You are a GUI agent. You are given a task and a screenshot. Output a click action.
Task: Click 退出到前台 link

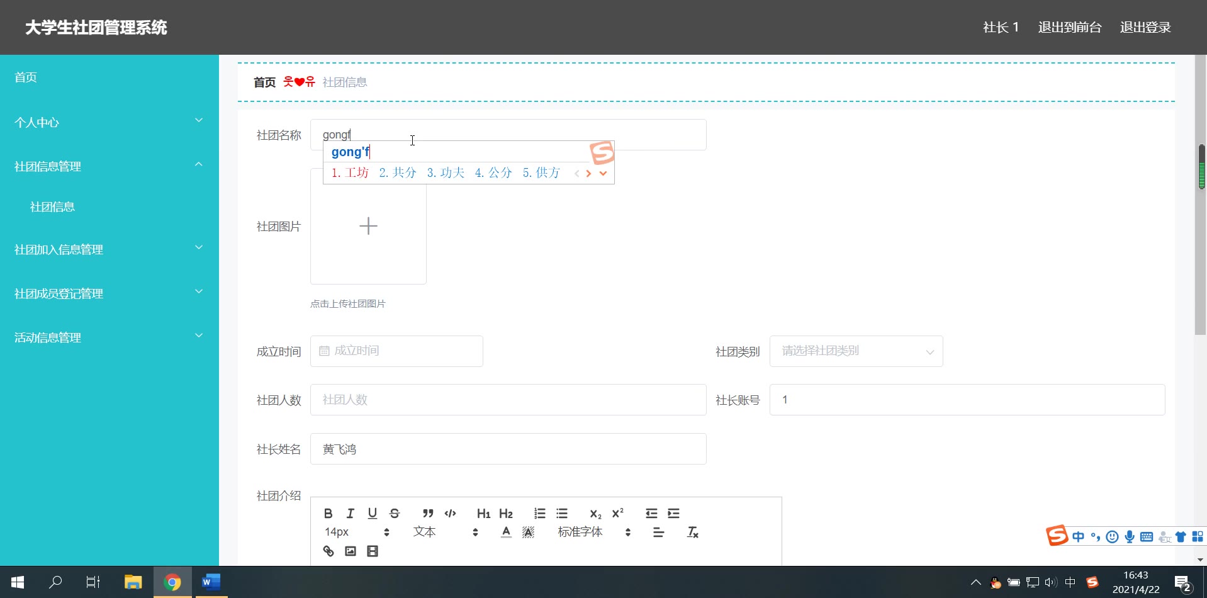(1070, 27)
